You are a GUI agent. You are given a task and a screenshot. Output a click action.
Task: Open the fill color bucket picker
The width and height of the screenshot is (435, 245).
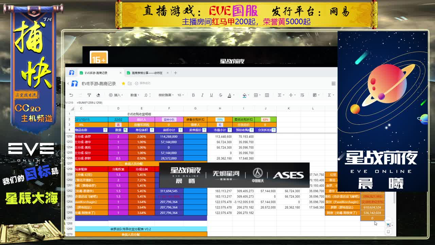point(244,95)
